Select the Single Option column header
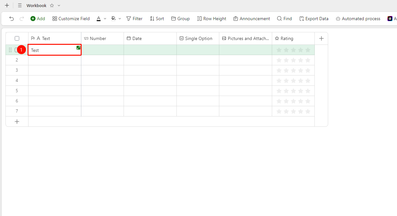Image resolution: width=397 pixels, height=216 pixels. [198, 38]
